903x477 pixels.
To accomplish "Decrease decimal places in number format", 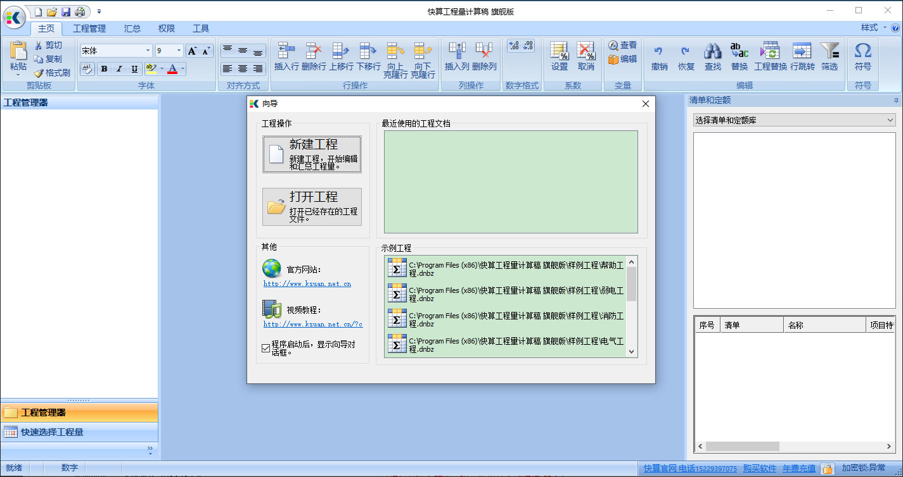I will click(528, 46).
